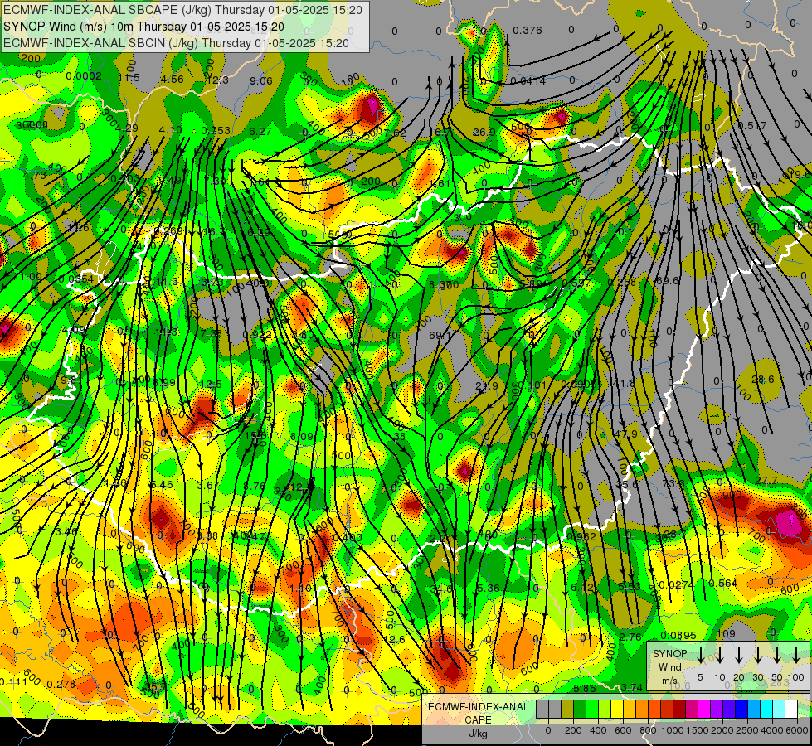Click the 27.7 value on the map
Image resolution: width=812 pixels, height=746 pixels.
[766, 481]
